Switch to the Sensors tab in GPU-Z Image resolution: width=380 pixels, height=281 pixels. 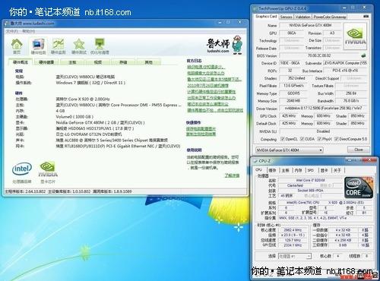click(287, 17)
